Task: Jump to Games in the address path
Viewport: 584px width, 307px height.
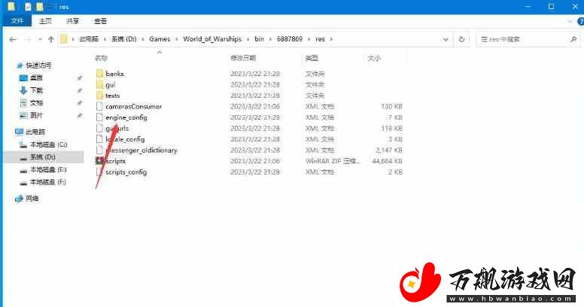Action: (160, 38)
